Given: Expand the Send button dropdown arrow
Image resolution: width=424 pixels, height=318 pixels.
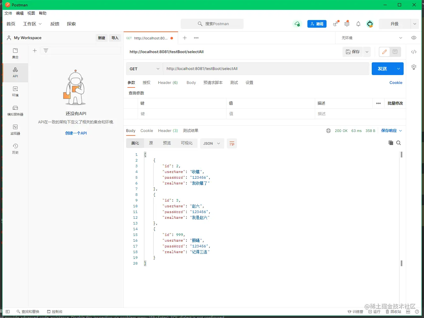Looking at the screenshot, I should click(398, 69).
